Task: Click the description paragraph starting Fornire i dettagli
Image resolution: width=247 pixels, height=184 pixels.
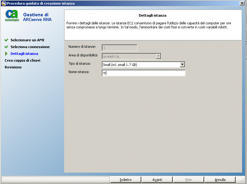Action: point(149,25)
